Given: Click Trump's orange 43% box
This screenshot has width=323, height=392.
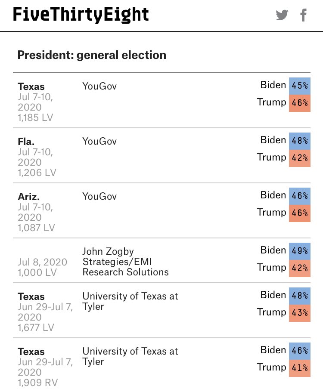Looking at the screenshot, I should tap(299, 313).
